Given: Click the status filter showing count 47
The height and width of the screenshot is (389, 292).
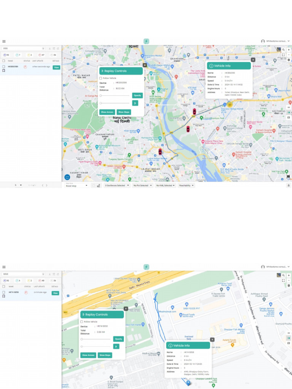Looking at the screenshot, I should coord(41,55).
